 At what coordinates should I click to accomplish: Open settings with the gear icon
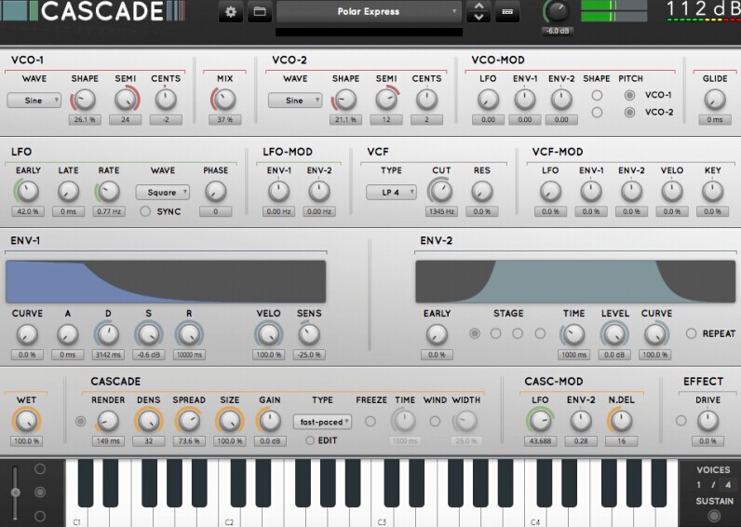click(231, 12)
